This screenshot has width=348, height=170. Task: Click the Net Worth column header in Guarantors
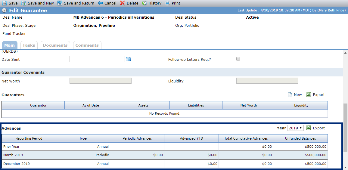click(249, 105)
